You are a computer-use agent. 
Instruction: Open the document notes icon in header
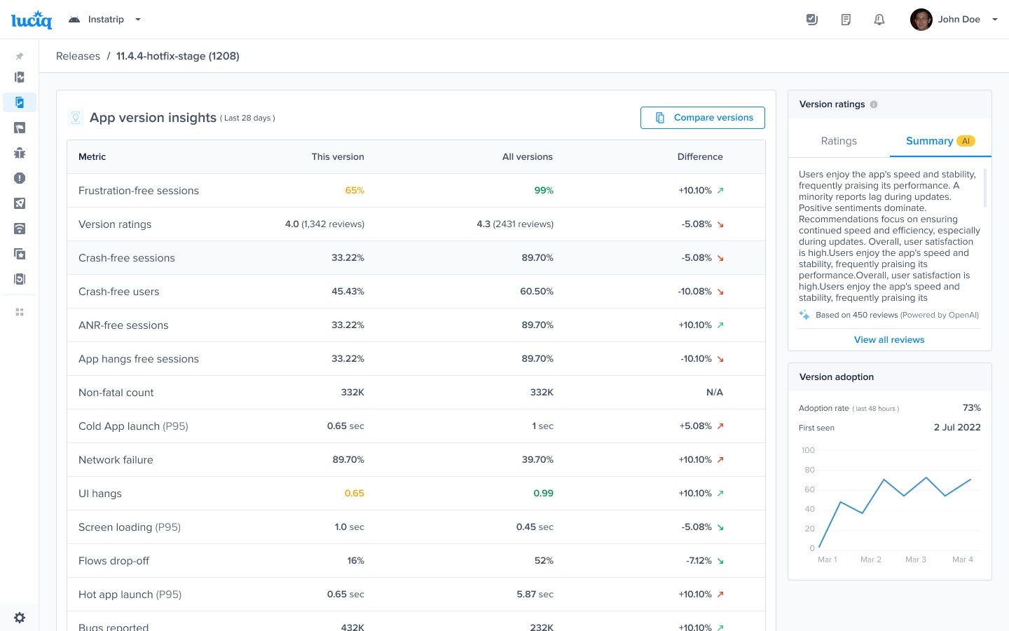(x=846, y=20)
